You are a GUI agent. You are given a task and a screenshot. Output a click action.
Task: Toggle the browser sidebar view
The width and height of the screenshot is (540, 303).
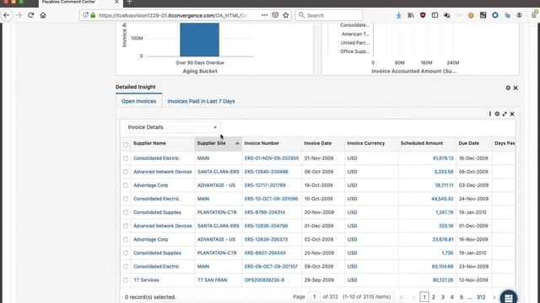[435, 15]
